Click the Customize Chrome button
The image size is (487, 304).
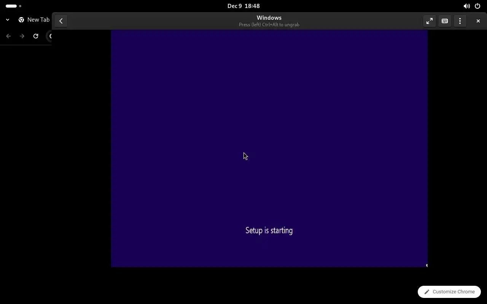click(x=449, y=292)
